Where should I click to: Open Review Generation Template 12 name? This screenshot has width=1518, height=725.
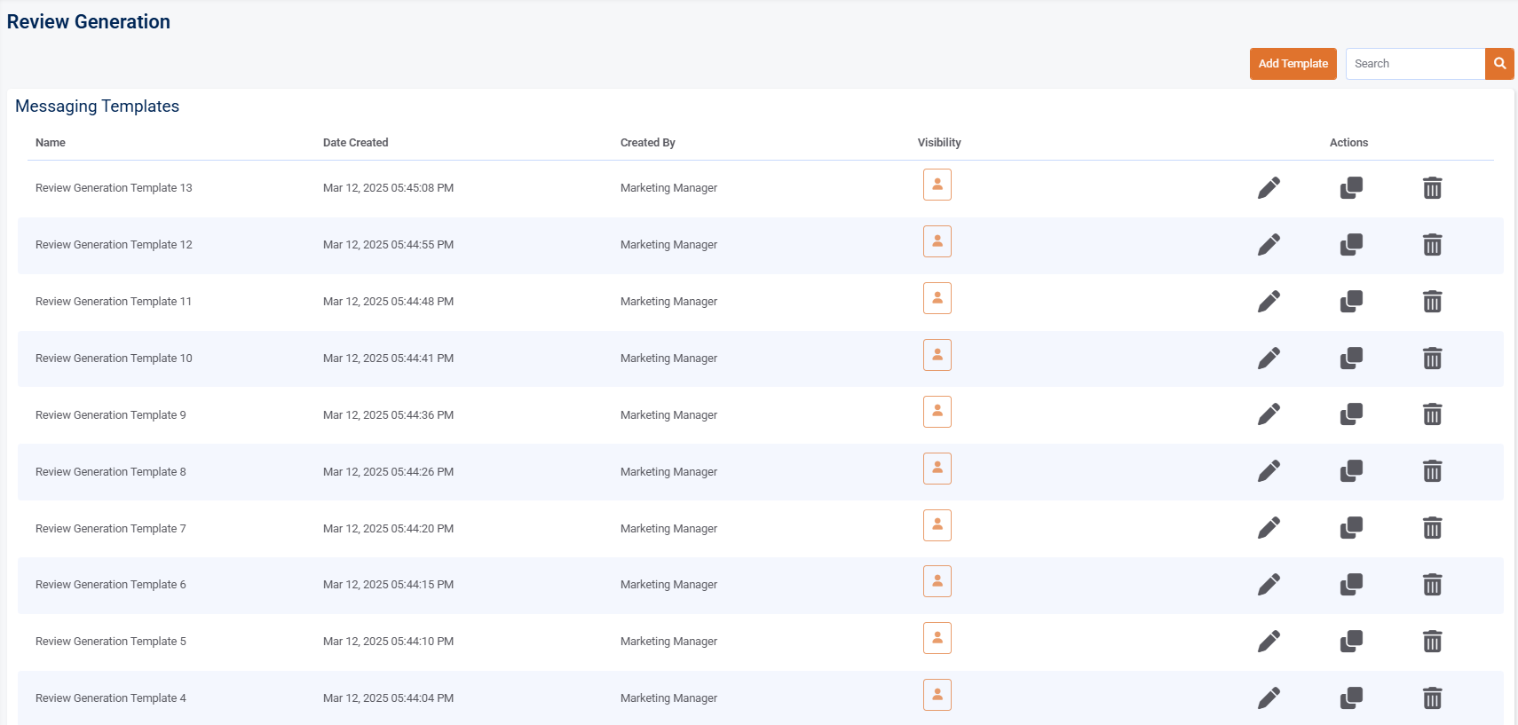tap(114, 245)
